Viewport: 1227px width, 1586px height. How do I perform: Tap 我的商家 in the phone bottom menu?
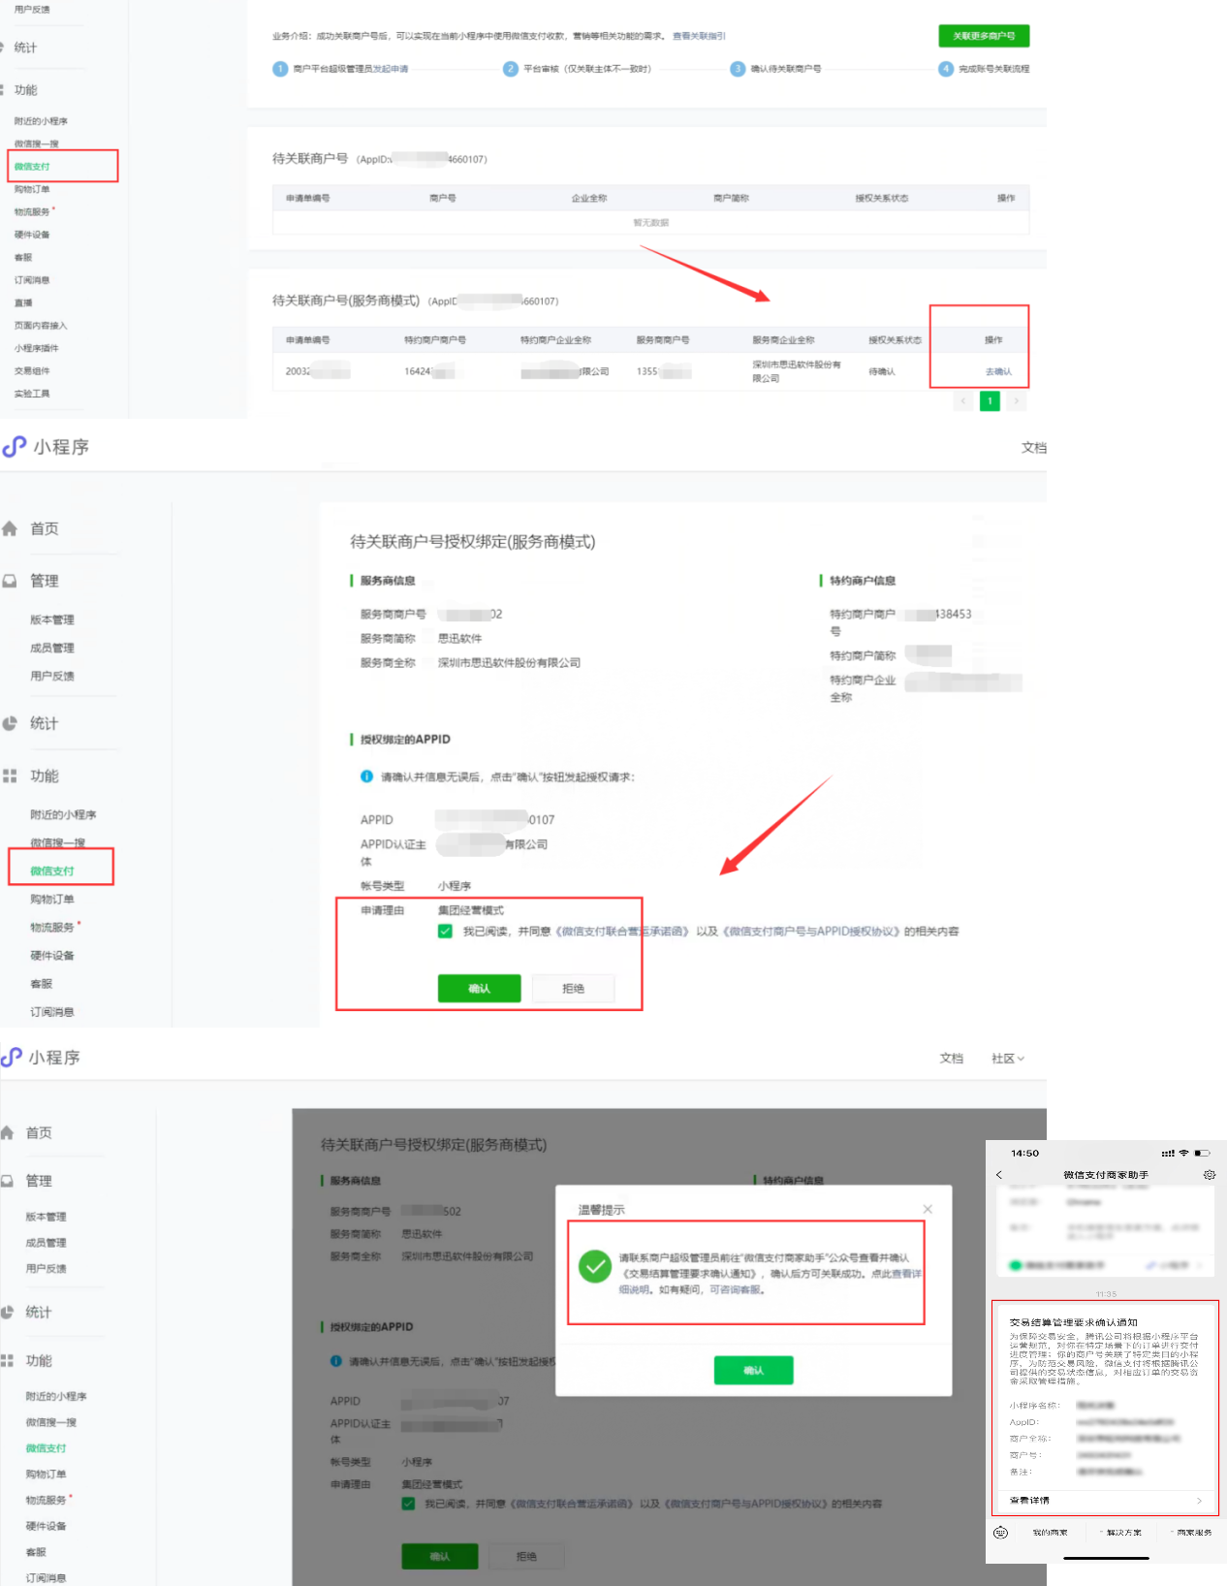click(x=1050, y=1533)
